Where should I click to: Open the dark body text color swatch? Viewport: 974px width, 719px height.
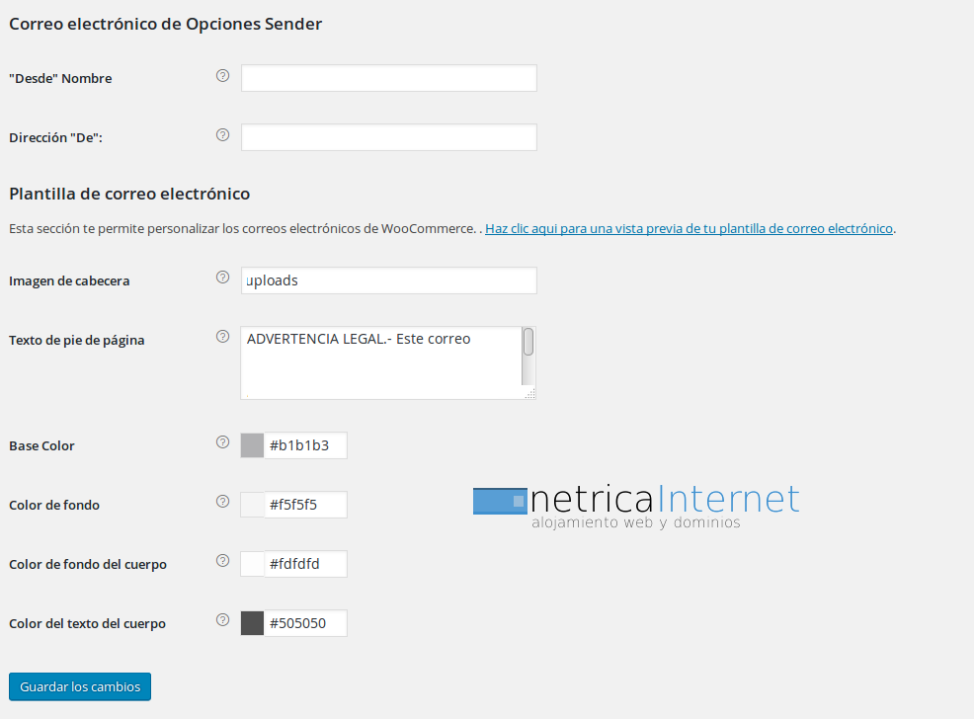253,623
